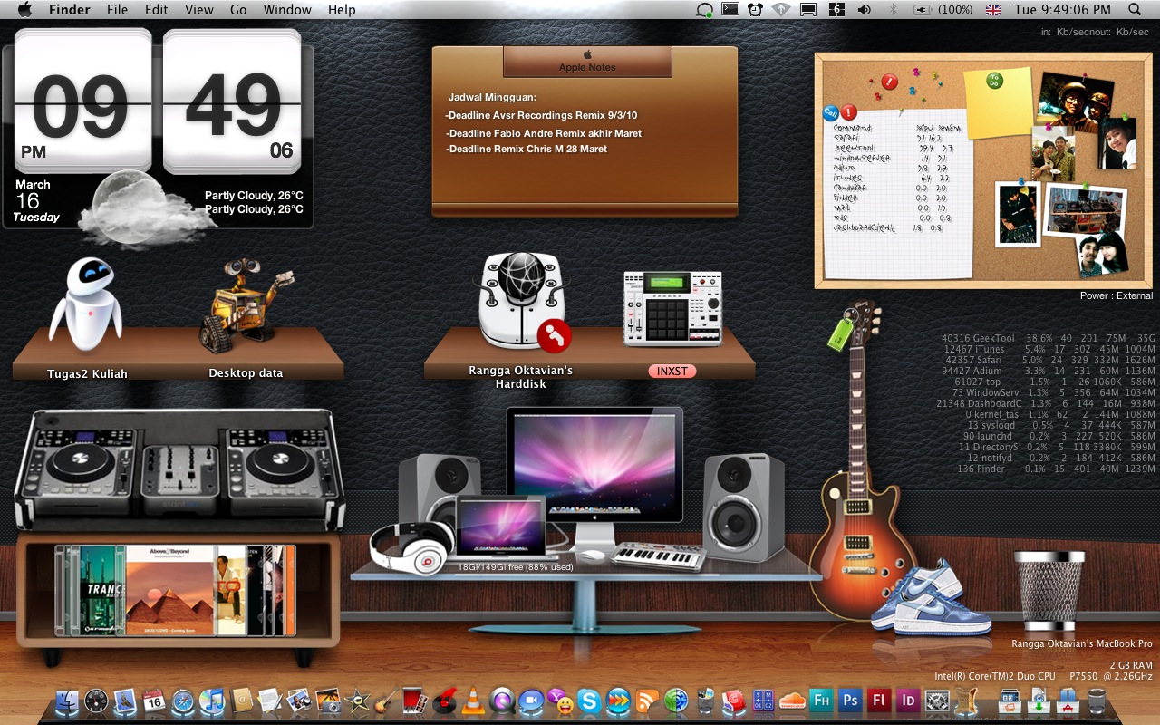Click 'Deadline Fabio Andre Remix akhir Maret' note

(x=544, y=133)
